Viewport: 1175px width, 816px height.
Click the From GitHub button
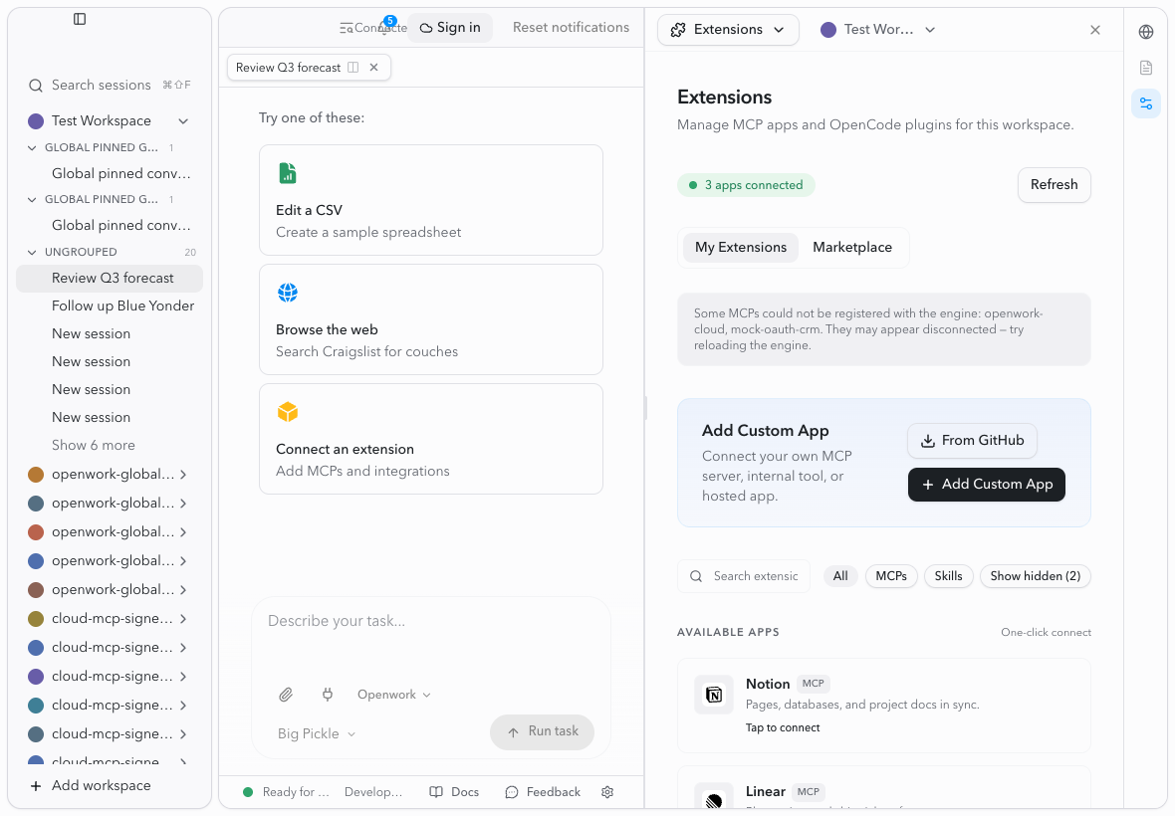[x=972, y=441]
